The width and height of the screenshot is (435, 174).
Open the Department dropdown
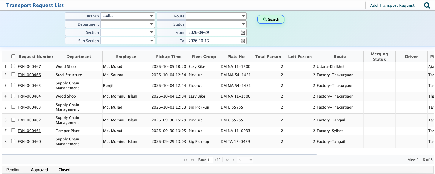128,24
